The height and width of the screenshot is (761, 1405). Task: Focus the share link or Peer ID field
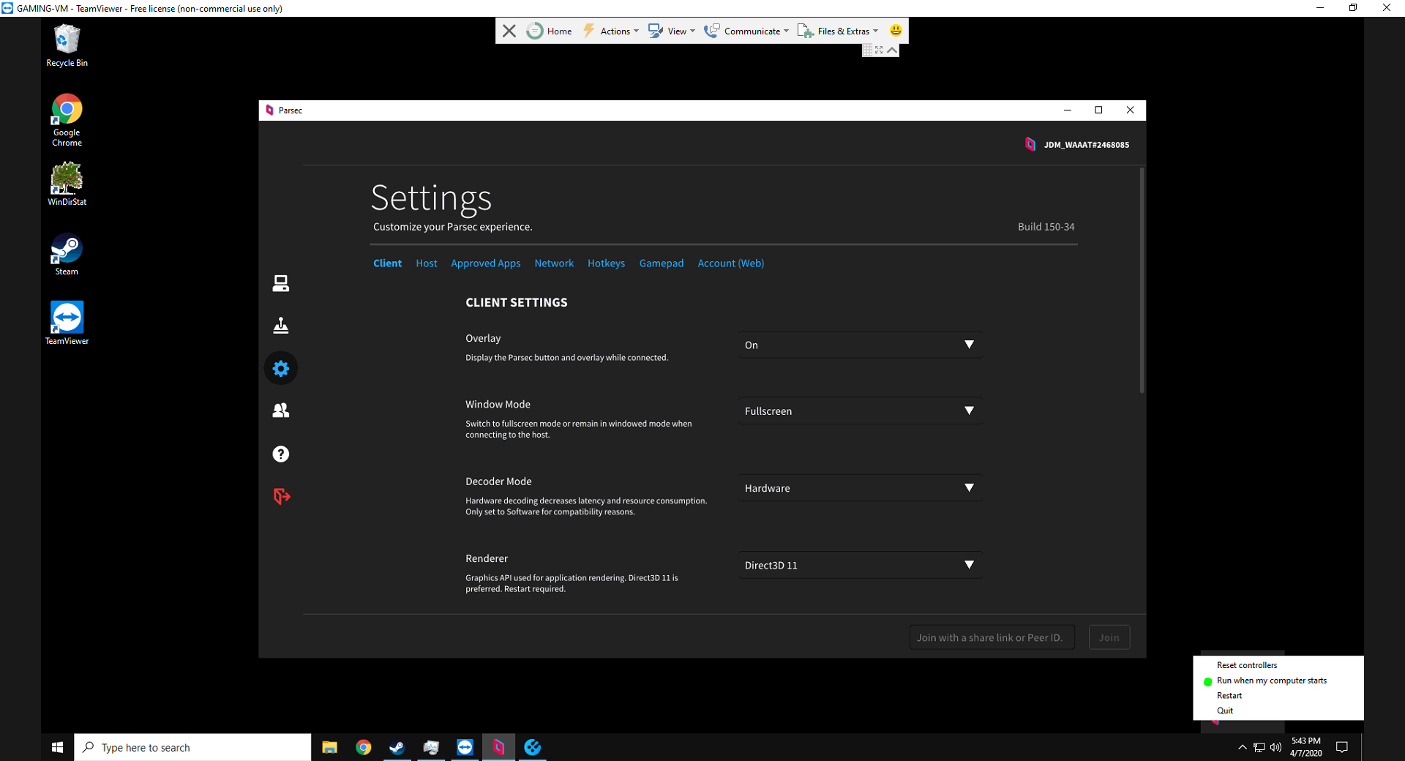(x=992, y=637)
